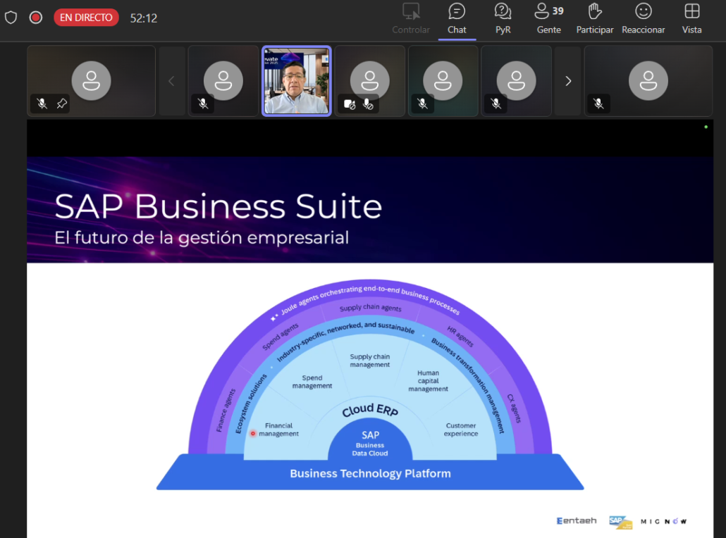The height and width of the screenshot is (538, 726).
Task: Raise hand with Participar
Action: click(x=595, y=19)
